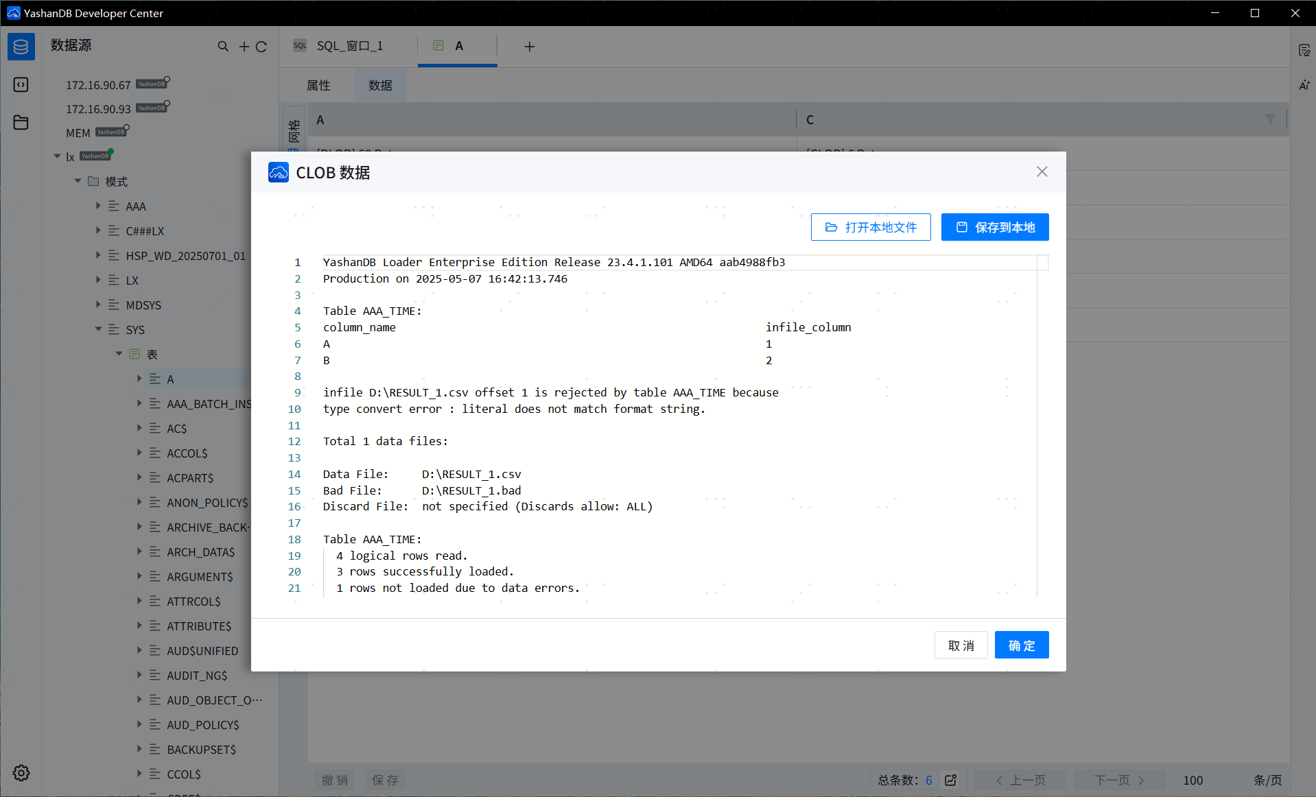This screenshot has width=1316, height=797.
Task: Expand the MDSYS schema node
Action: coord(98,305)
